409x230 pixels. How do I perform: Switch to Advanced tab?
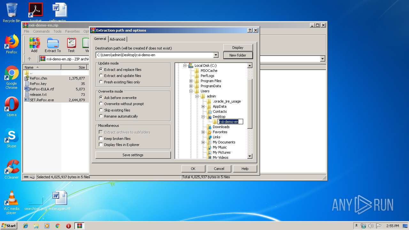118,39
